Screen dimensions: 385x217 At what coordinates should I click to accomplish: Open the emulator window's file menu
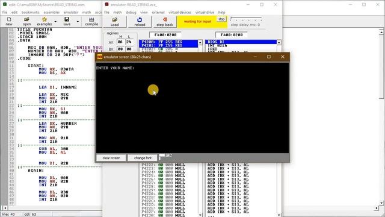click(106, 12)
